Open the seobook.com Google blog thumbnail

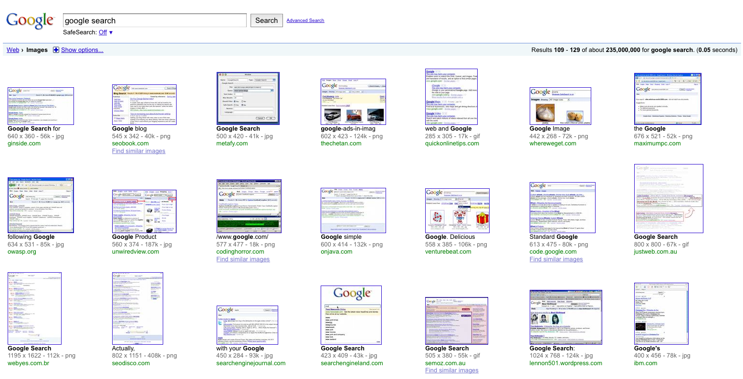(x=144, y=104)
